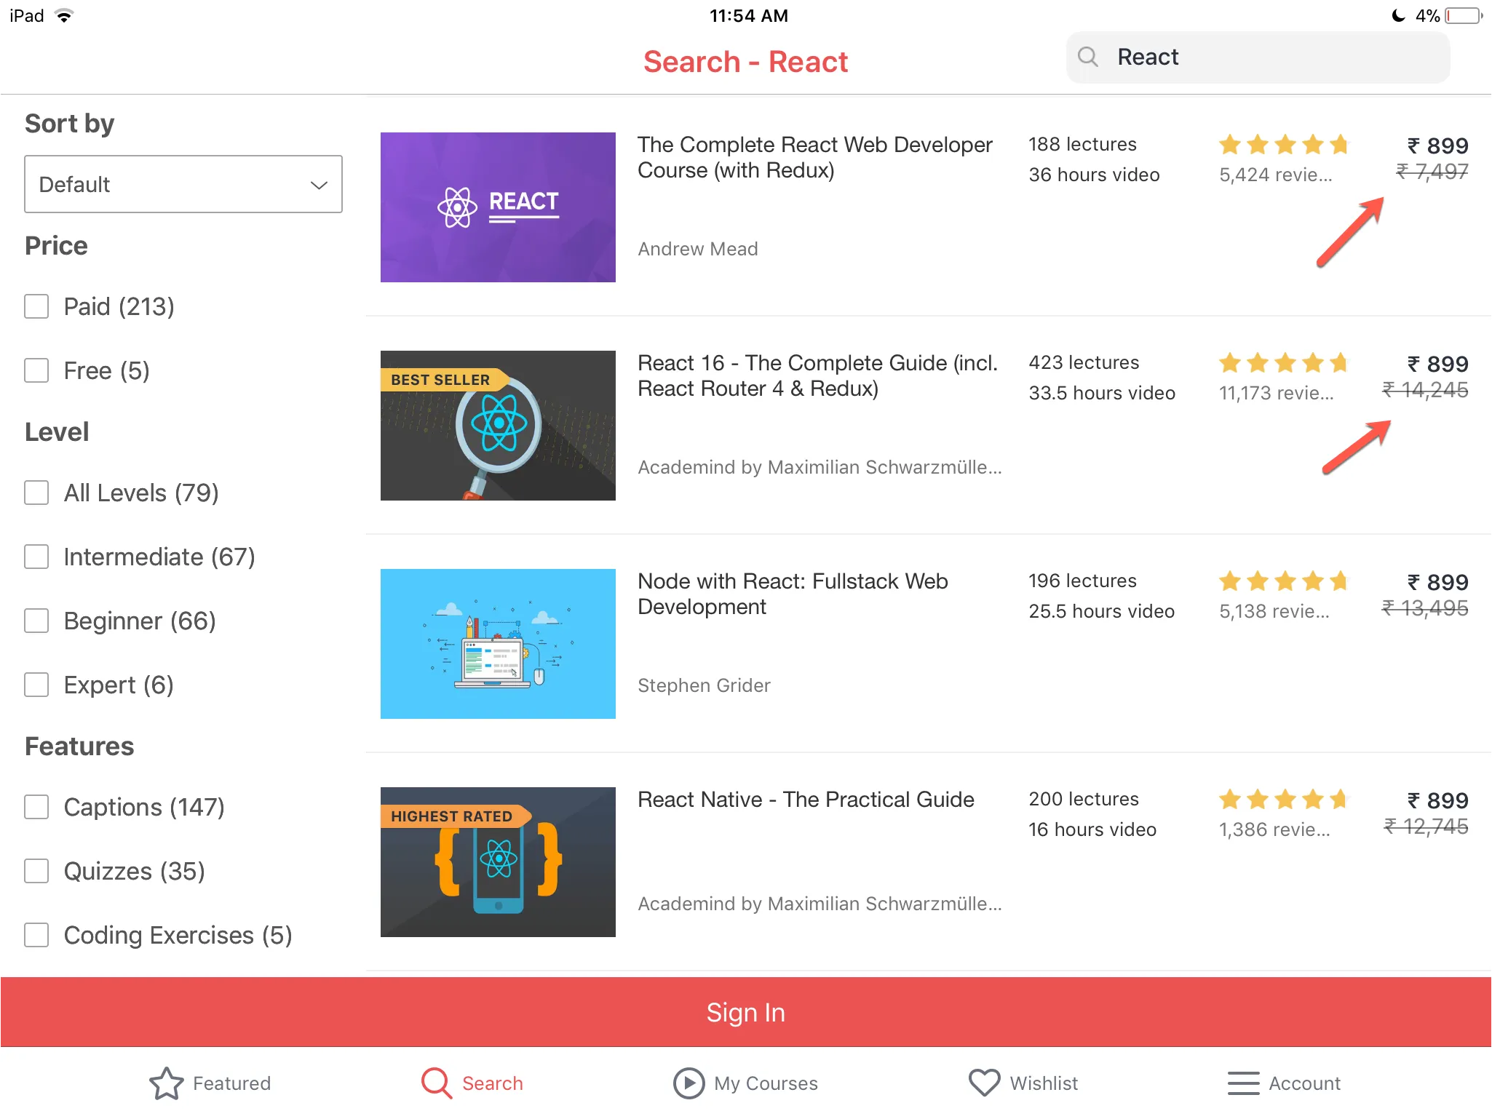This screenshot has height=1119, width=1492.
Task: Check the Captions (147) feature filter
Action: point(36,807)
